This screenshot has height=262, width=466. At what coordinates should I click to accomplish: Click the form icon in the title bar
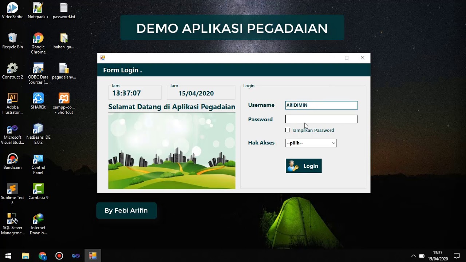103,58
